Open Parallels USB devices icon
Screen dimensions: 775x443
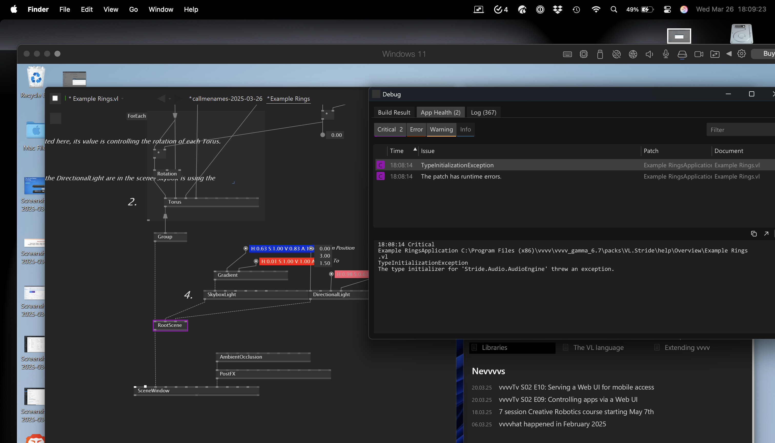tap(600, 54)
